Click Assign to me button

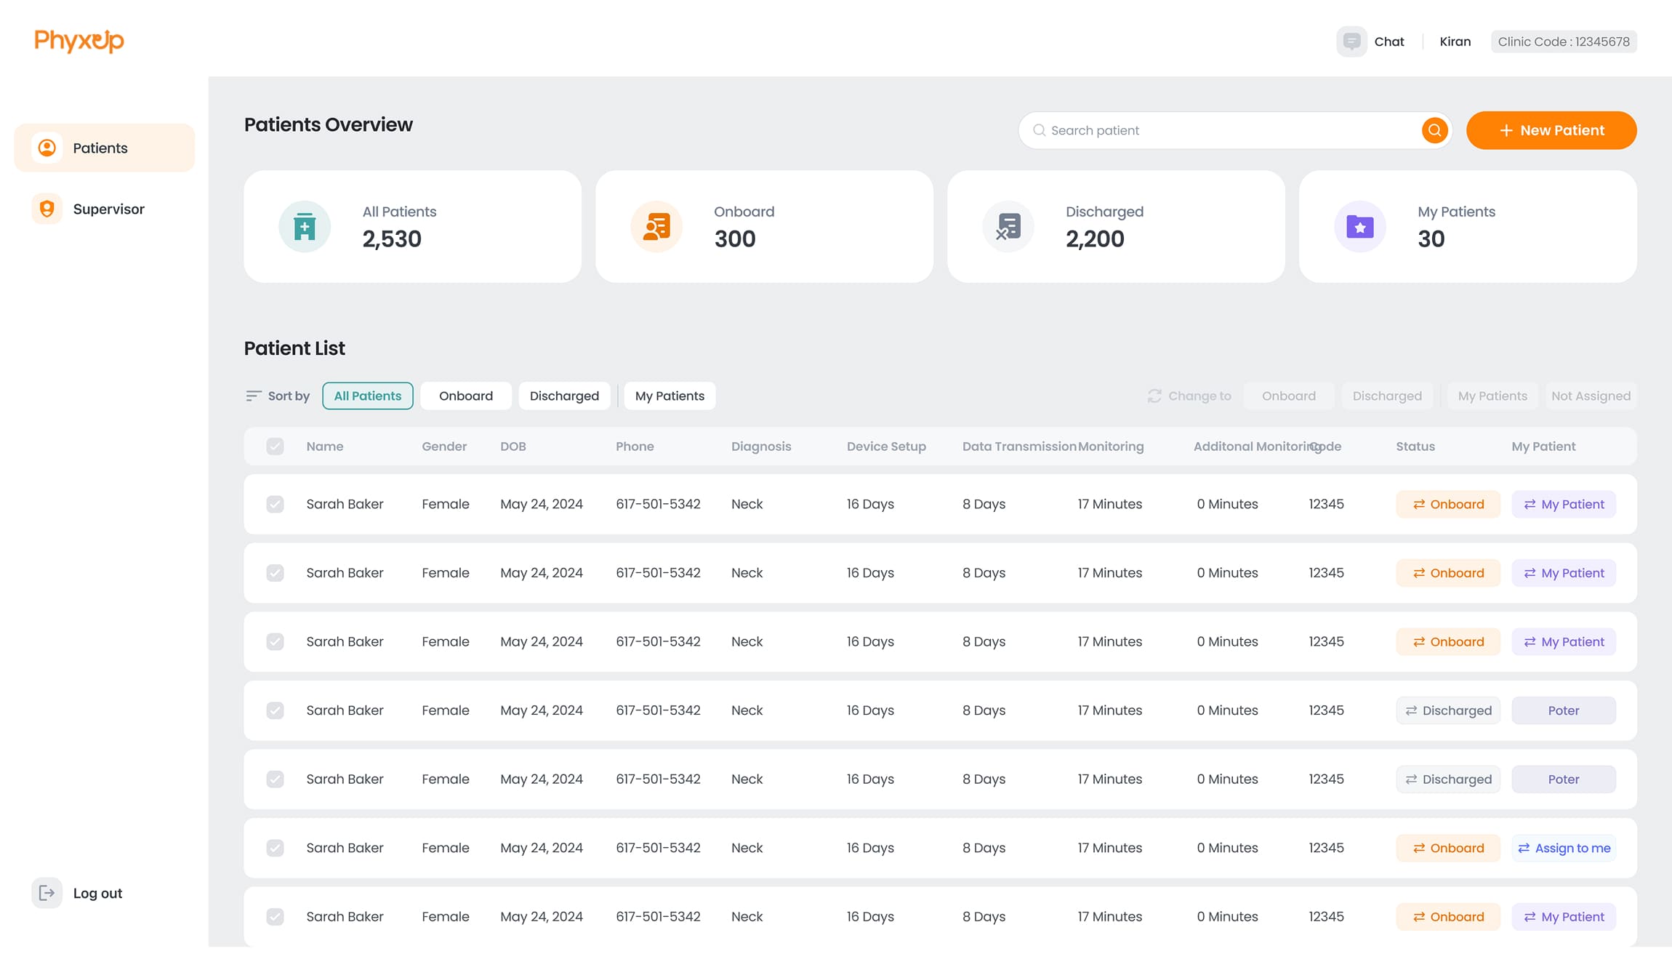point(1564,848)
